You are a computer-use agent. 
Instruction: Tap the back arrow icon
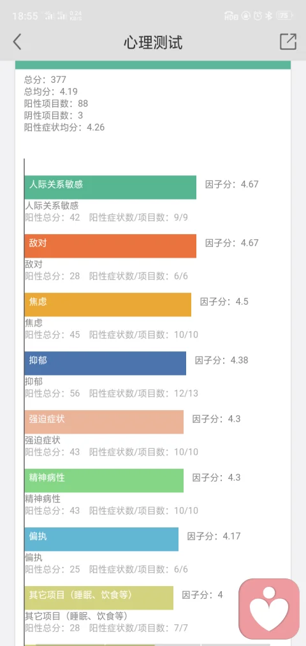click(17, 42)
